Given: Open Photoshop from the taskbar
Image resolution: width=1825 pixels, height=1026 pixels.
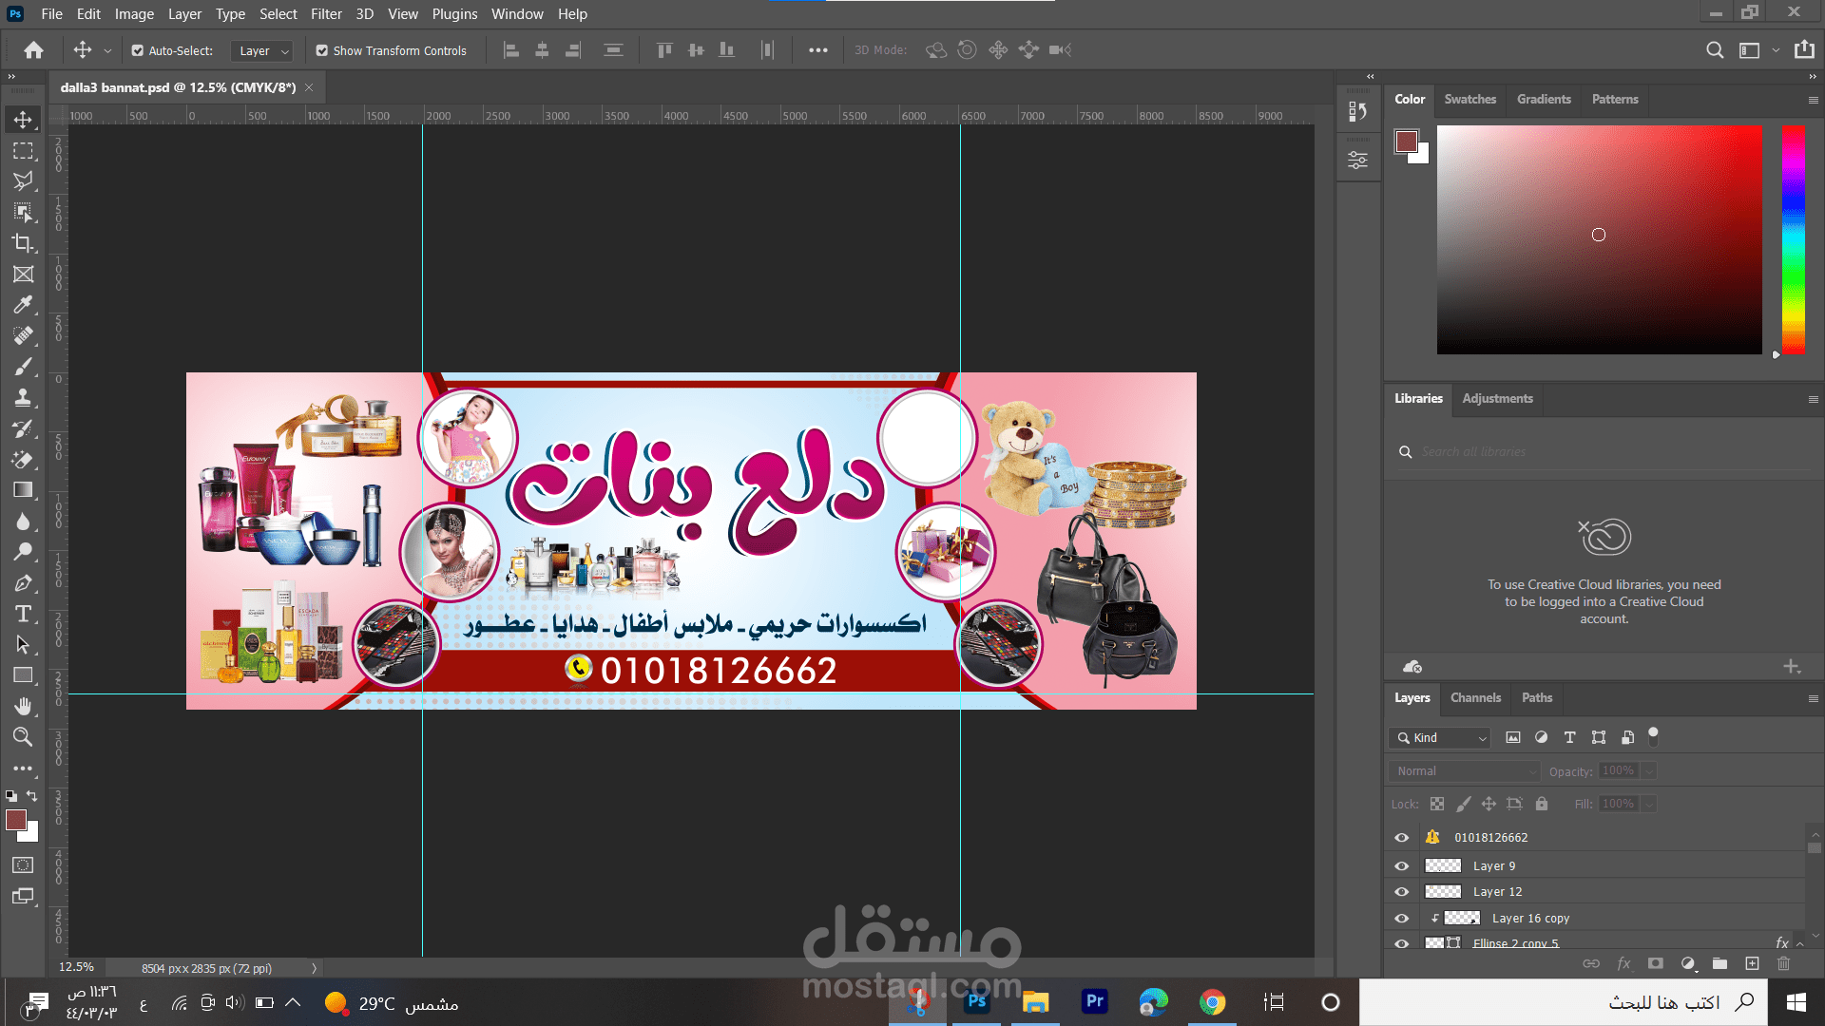Looking at the screenshot, I should tap(976, 1002).
